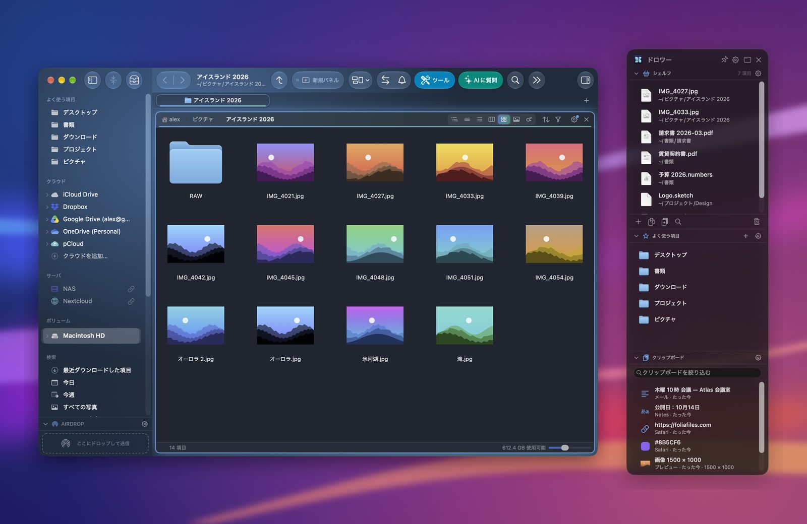The height and width of the screenshot is (524, 807).
Task: Expand Macintosh HD volume
Action: tap(47, 336)
